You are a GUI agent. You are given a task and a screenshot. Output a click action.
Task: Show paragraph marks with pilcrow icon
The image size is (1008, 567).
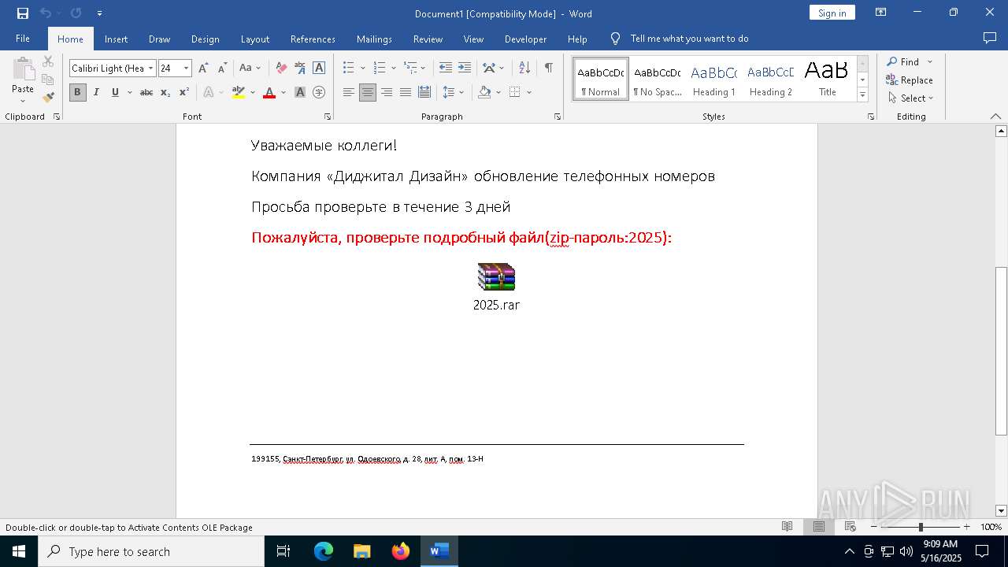point(548,69)
